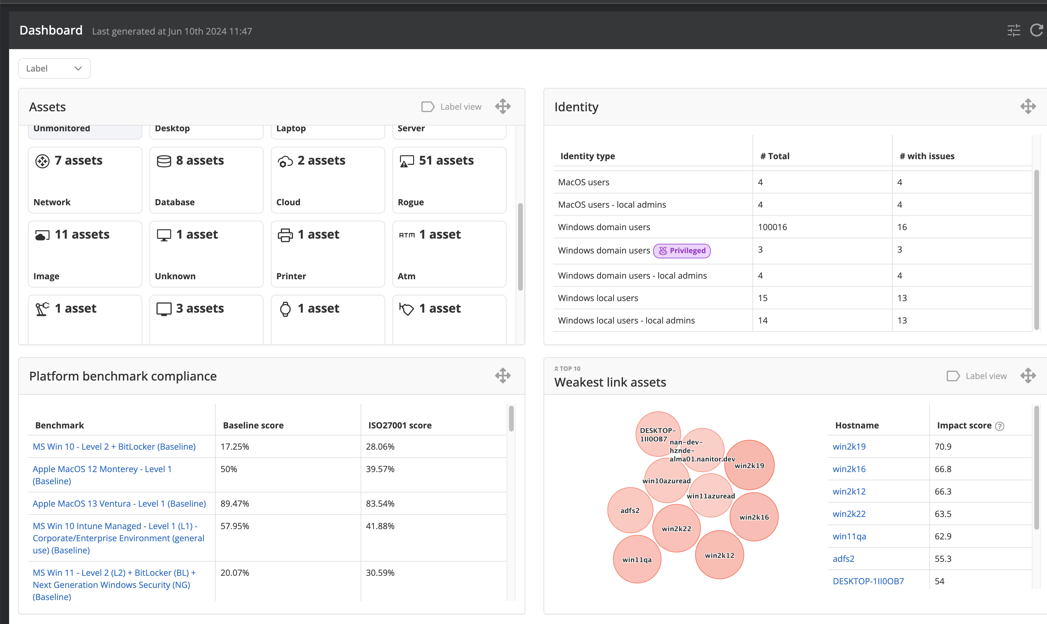Sort by Baseline score column header

coord(253,425)
